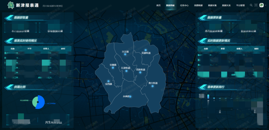
Task: Click the 五津街道 map marker
Action: [x=126, y=71]
